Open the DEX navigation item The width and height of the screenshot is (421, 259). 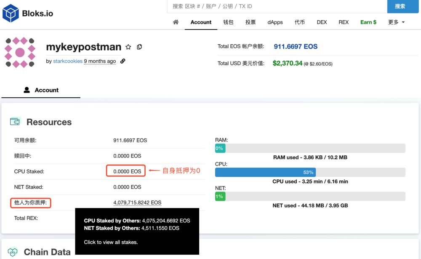click(322, 22)
